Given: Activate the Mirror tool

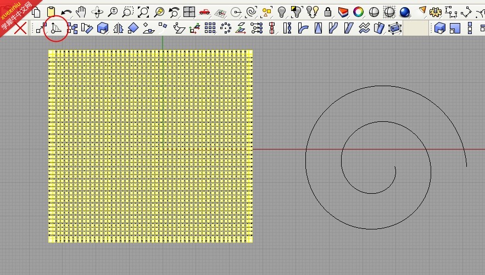Looking at the screenshot, I should [x=118, y=29].
